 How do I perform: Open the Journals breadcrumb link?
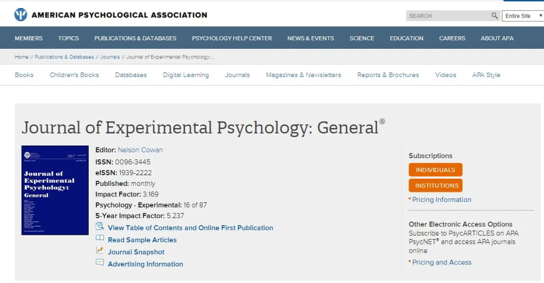pyautogui.click(x=110, y=57)
